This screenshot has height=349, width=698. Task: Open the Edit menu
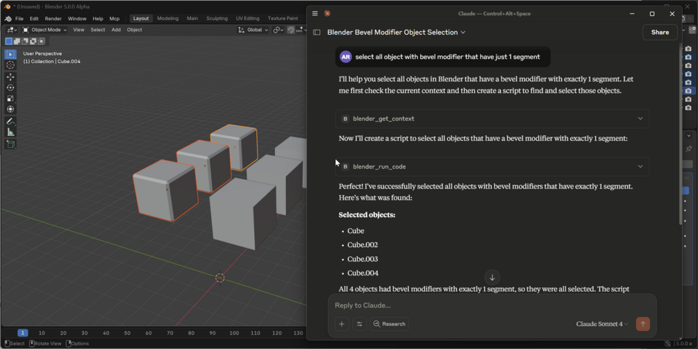point(34,19)
